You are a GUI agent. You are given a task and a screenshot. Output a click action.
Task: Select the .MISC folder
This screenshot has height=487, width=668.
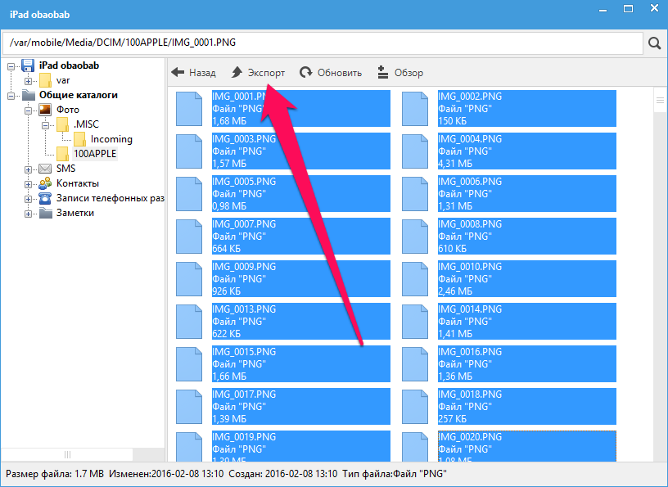click(84, 124)
